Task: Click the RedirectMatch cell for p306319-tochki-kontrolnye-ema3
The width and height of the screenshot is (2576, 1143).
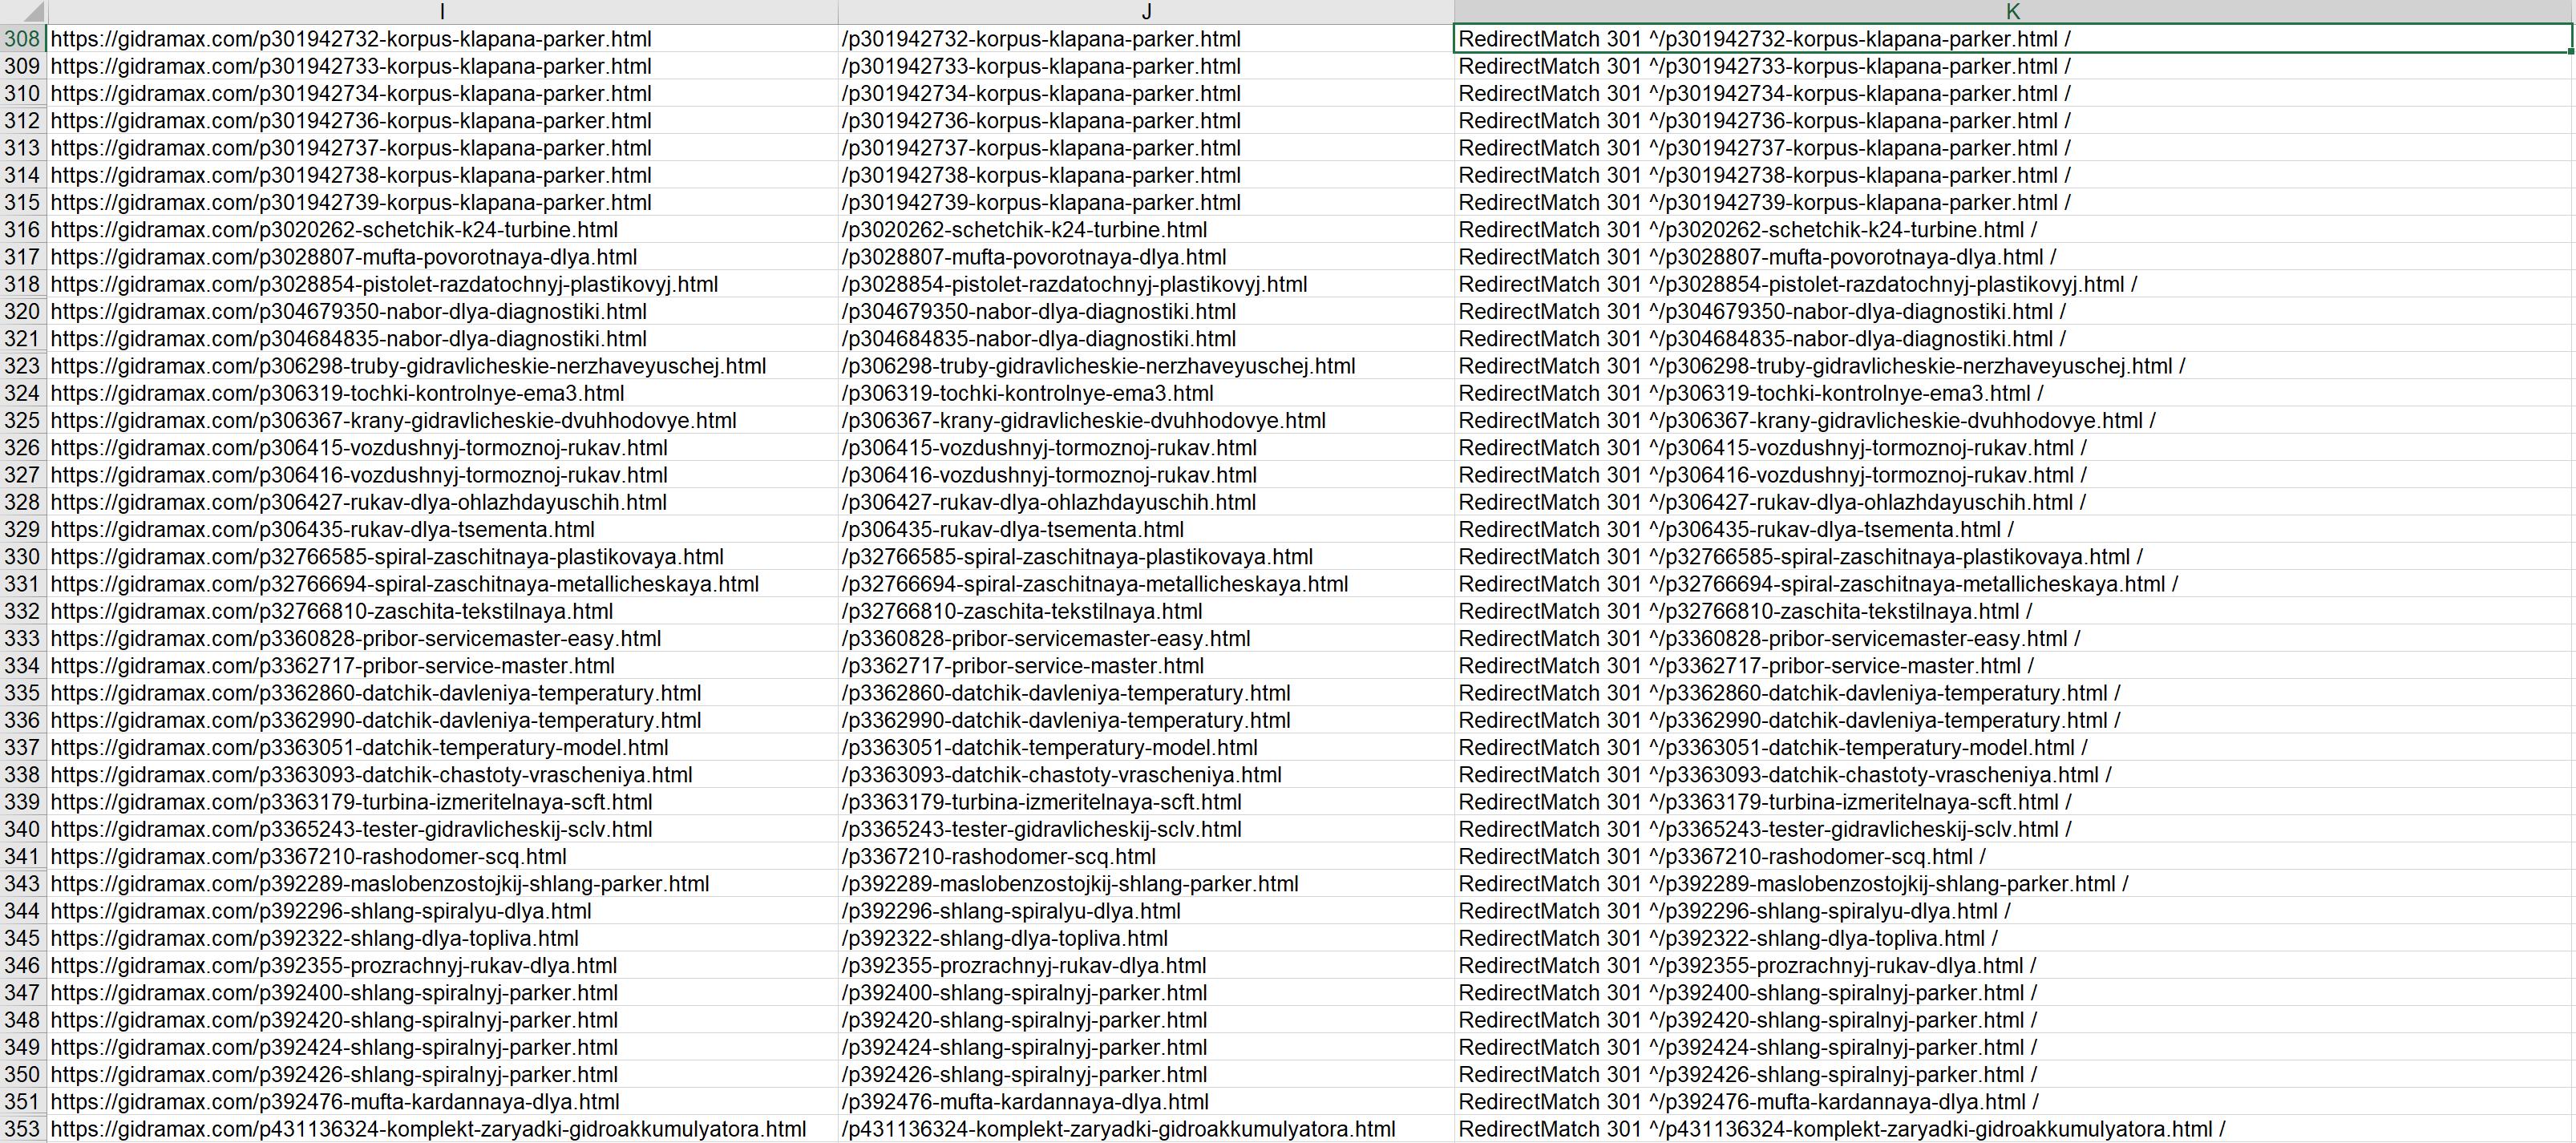Action: point(1750,394)
